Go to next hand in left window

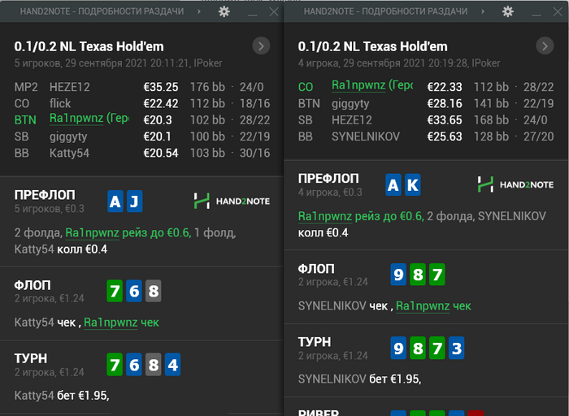pyautogui.click(x=261, y=46)
